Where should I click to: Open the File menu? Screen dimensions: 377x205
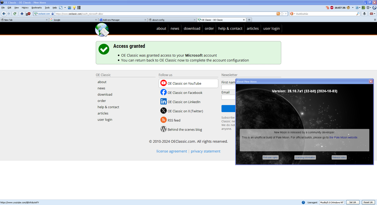point(3,8)
